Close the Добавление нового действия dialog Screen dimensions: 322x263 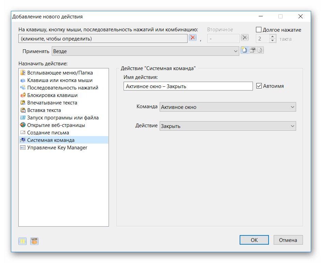(301, 16)
